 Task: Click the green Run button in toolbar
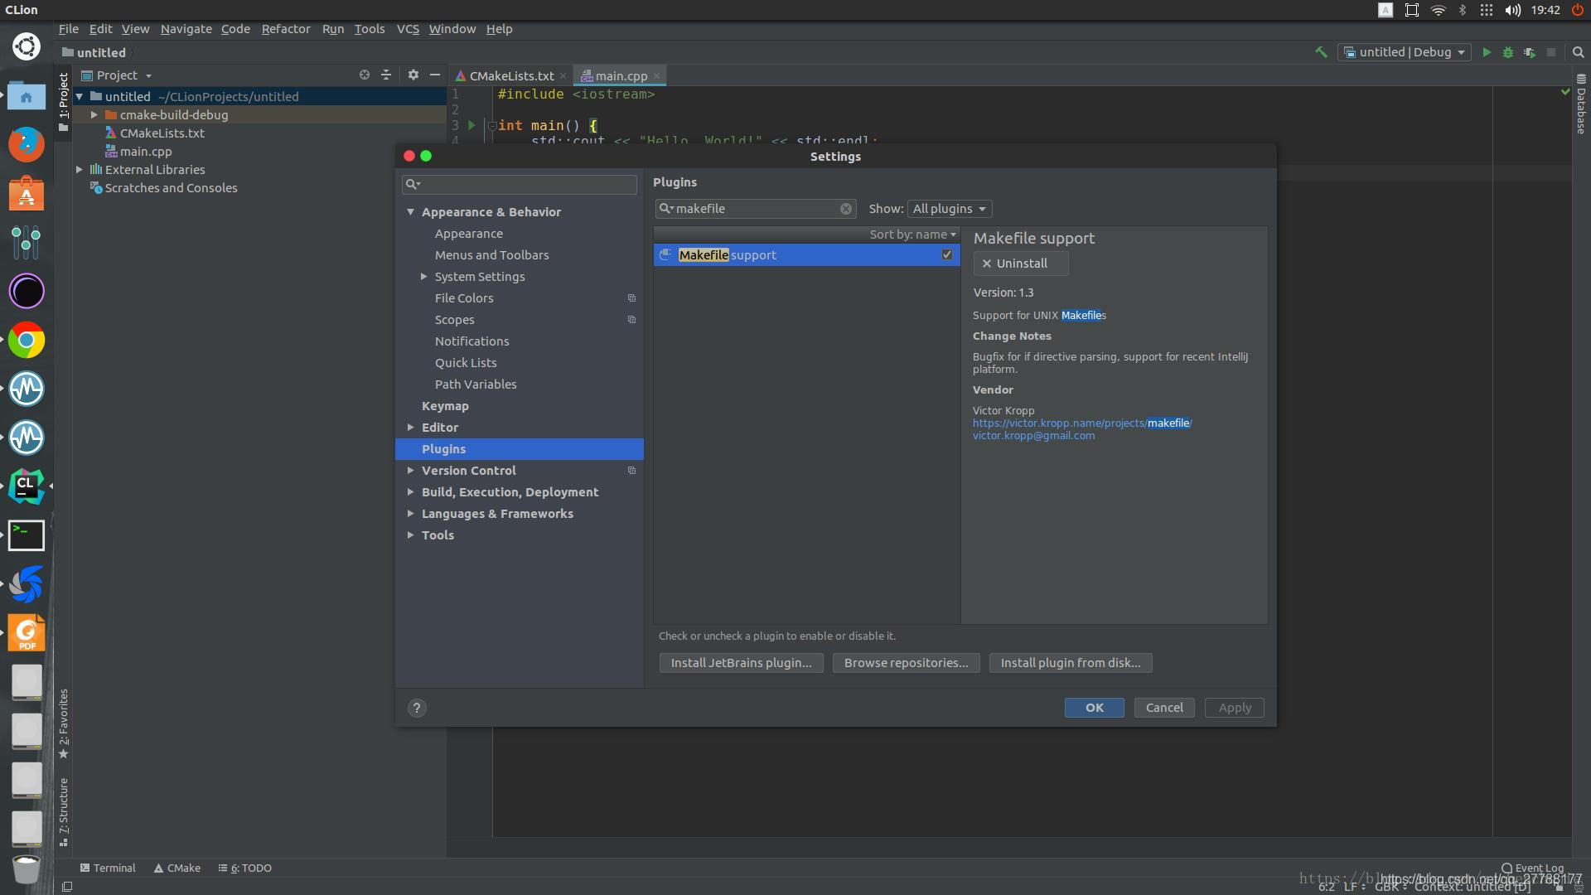coord(1487,52)
